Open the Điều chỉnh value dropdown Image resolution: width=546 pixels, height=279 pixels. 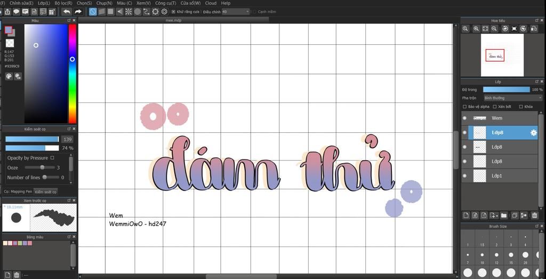236,12
